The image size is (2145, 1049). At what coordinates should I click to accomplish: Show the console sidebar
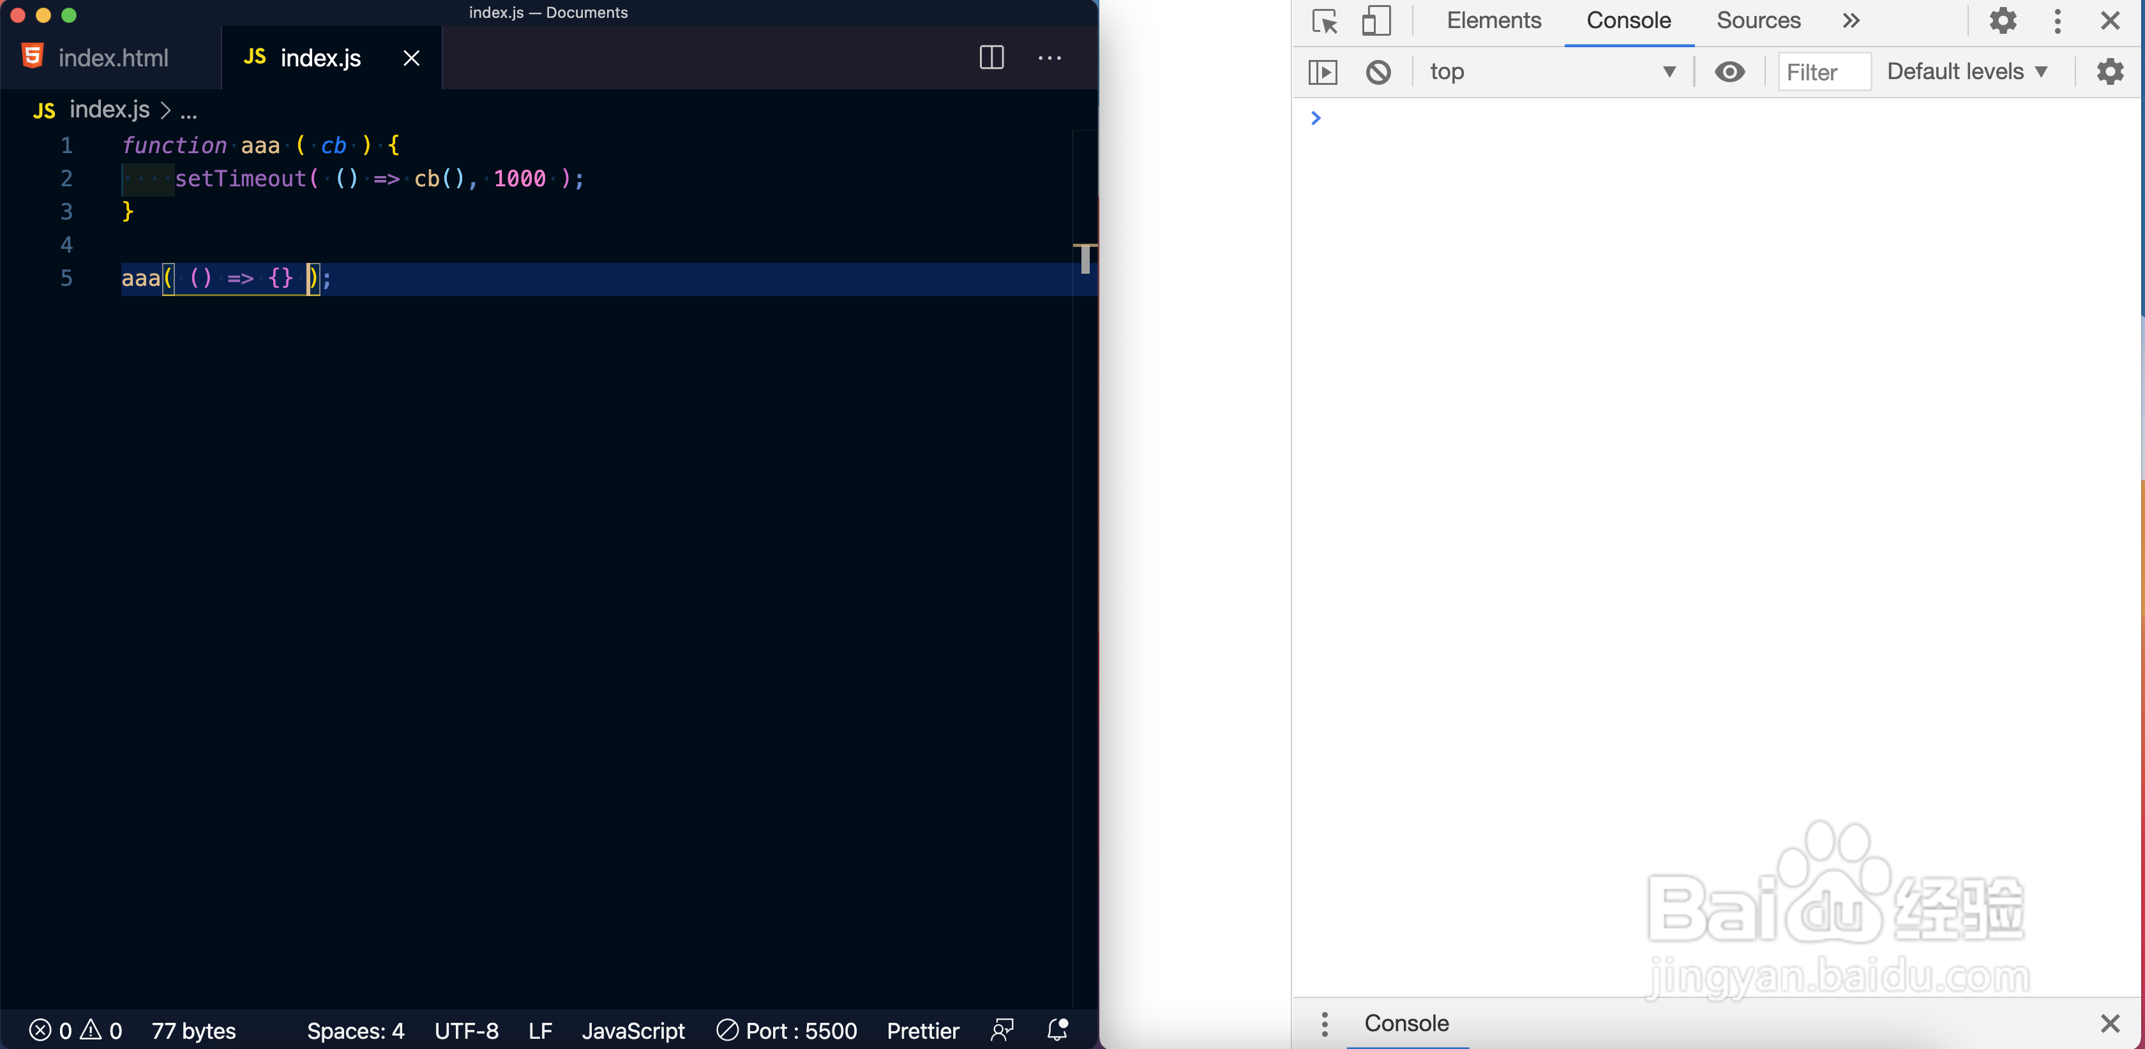point(1322,73)
